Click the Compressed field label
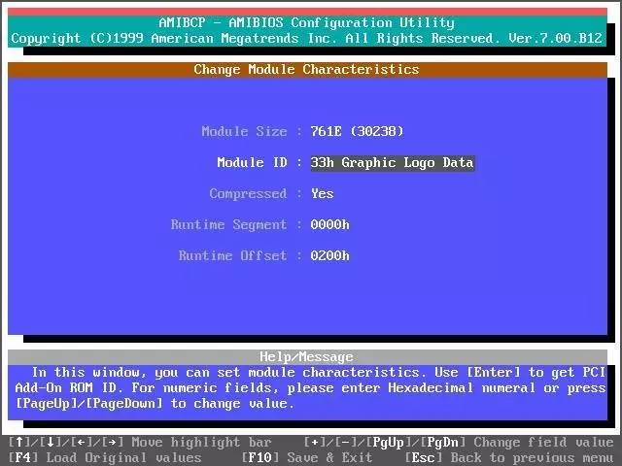This screenshot has height=466, width=622. [x=248, y=194]
